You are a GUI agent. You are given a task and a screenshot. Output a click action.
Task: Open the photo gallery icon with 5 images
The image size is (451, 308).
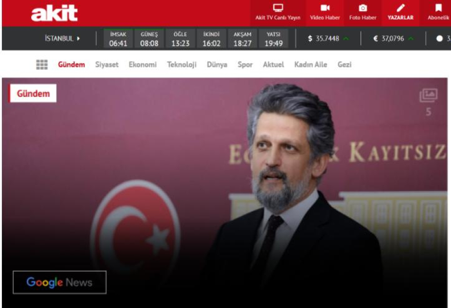pyautogui.click(x=428, y=96)
